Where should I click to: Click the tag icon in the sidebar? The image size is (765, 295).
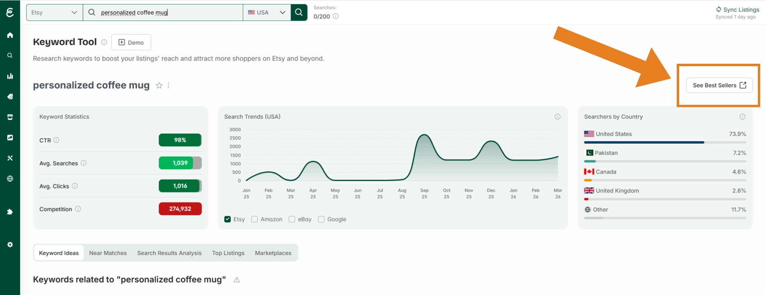click(x=10, y=96)
